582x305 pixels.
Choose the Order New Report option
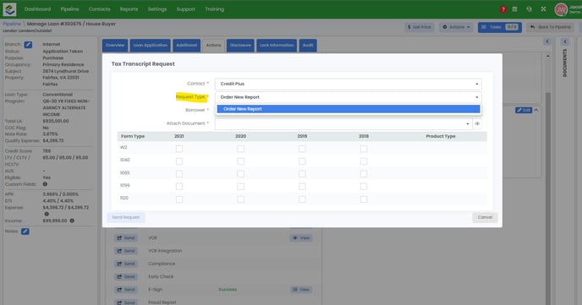coord(349,109)
